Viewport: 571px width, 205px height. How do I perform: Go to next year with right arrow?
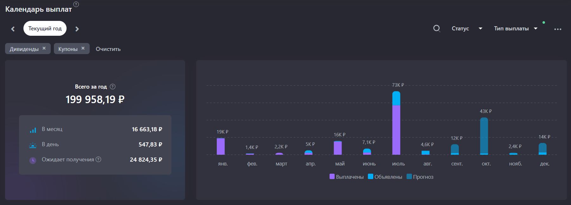[x=77, y=29]
